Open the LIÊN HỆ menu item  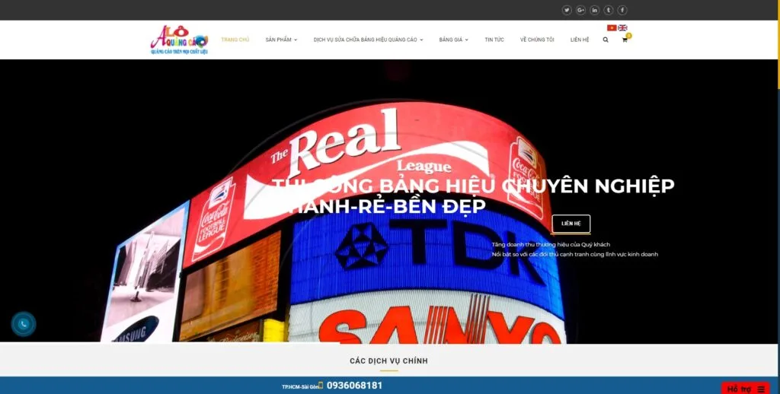click(x=580, y=40)
